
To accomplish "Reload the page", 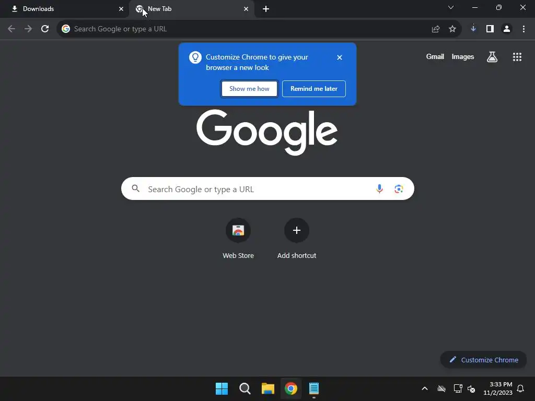I will pyautogui.click(x=45, y=29).
